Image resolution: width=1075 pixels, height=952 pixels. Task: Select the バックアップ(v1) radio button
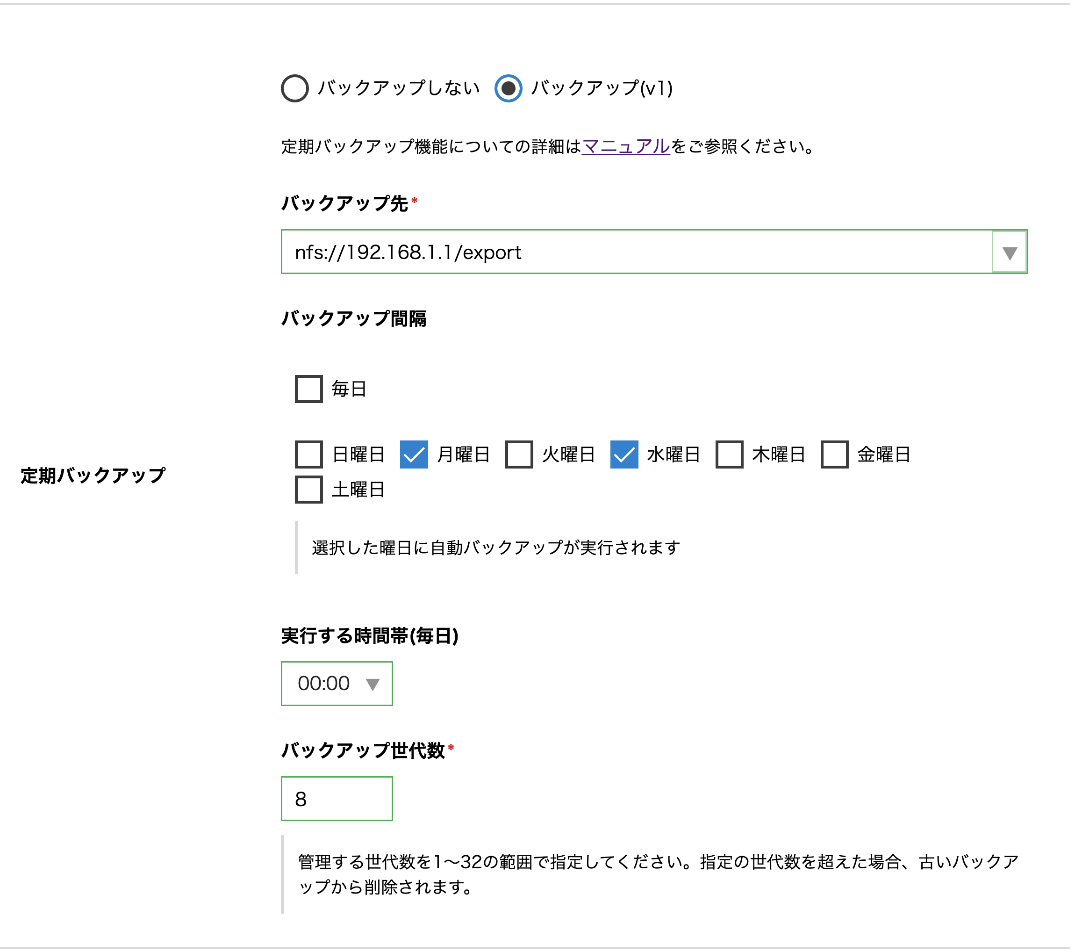point(508,88)
